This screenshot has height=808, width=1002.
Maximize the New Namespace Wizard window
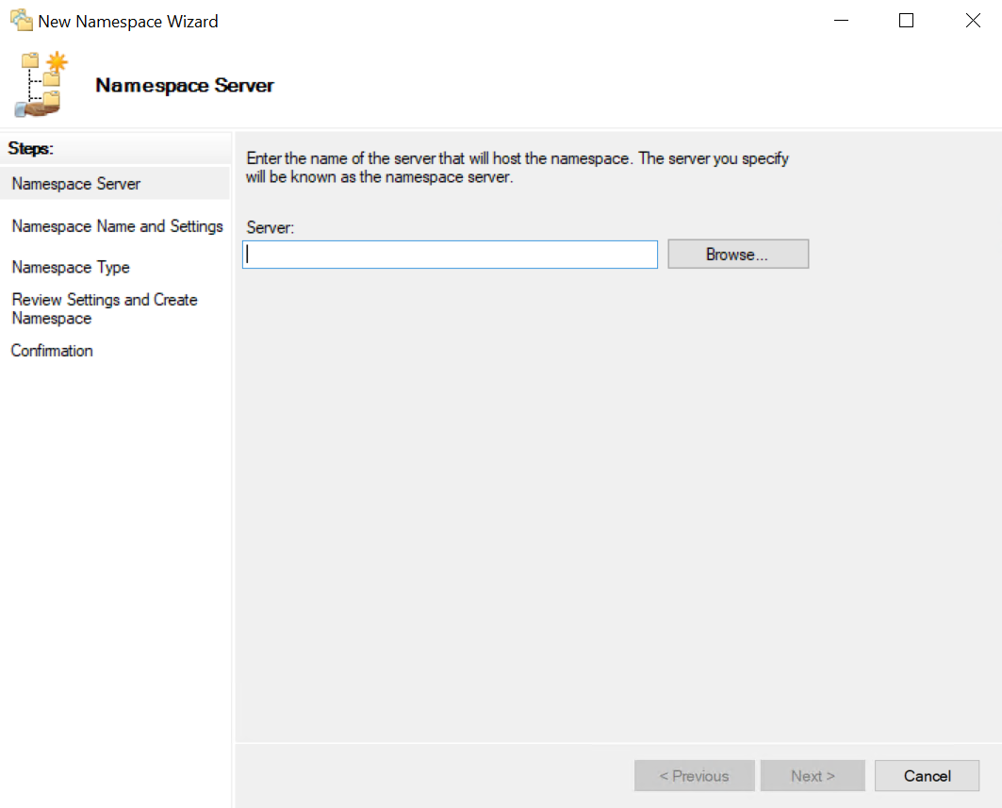coord(906,21)
